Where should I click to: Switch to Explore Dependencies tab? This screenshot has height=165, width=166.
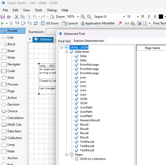point(89,41)
